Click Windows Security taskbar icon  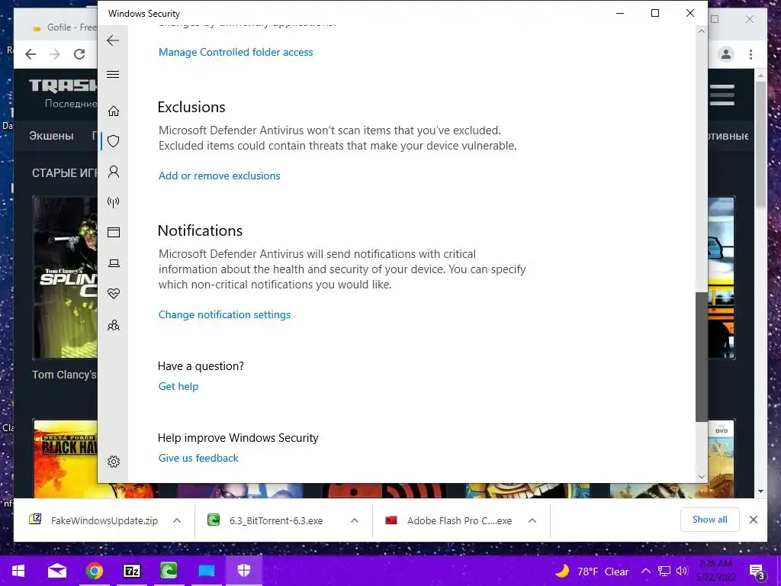click(244, 571)
